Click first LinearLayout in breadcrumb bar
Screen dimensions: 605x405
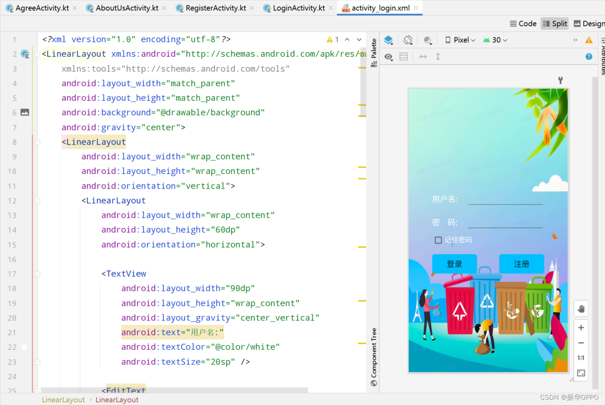click(63, 400)
